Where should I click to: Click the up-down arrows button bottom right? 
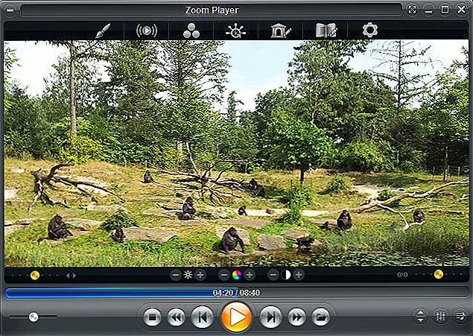click(x=421, y=317)
